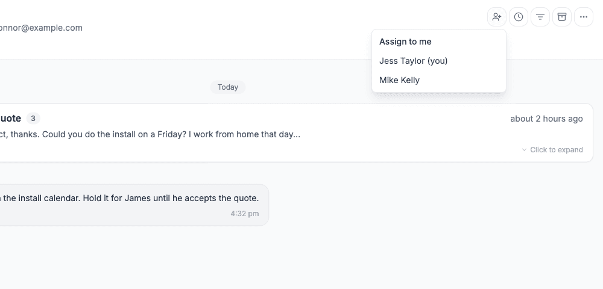Image resolution: width=603 pixels, height=289 pixels.
Task: Open the assign person icon button
Action: point(496,17)
